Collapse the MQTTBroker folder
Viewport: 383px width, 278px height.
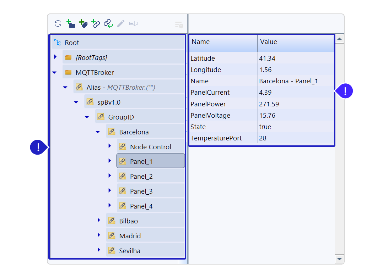pos(54,72)
